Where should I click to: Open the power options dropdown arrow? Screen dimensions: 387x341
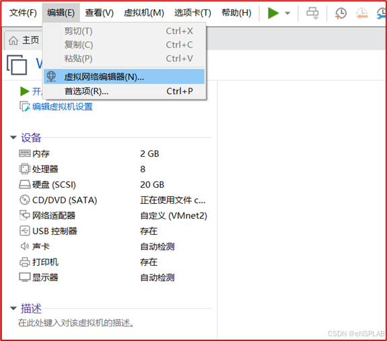tap(287, 13)
